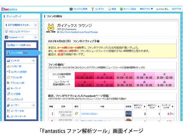Open リンククリック entry in the sidebar
The height and width of the screenshot is (138, 183).
click(15, 99)
